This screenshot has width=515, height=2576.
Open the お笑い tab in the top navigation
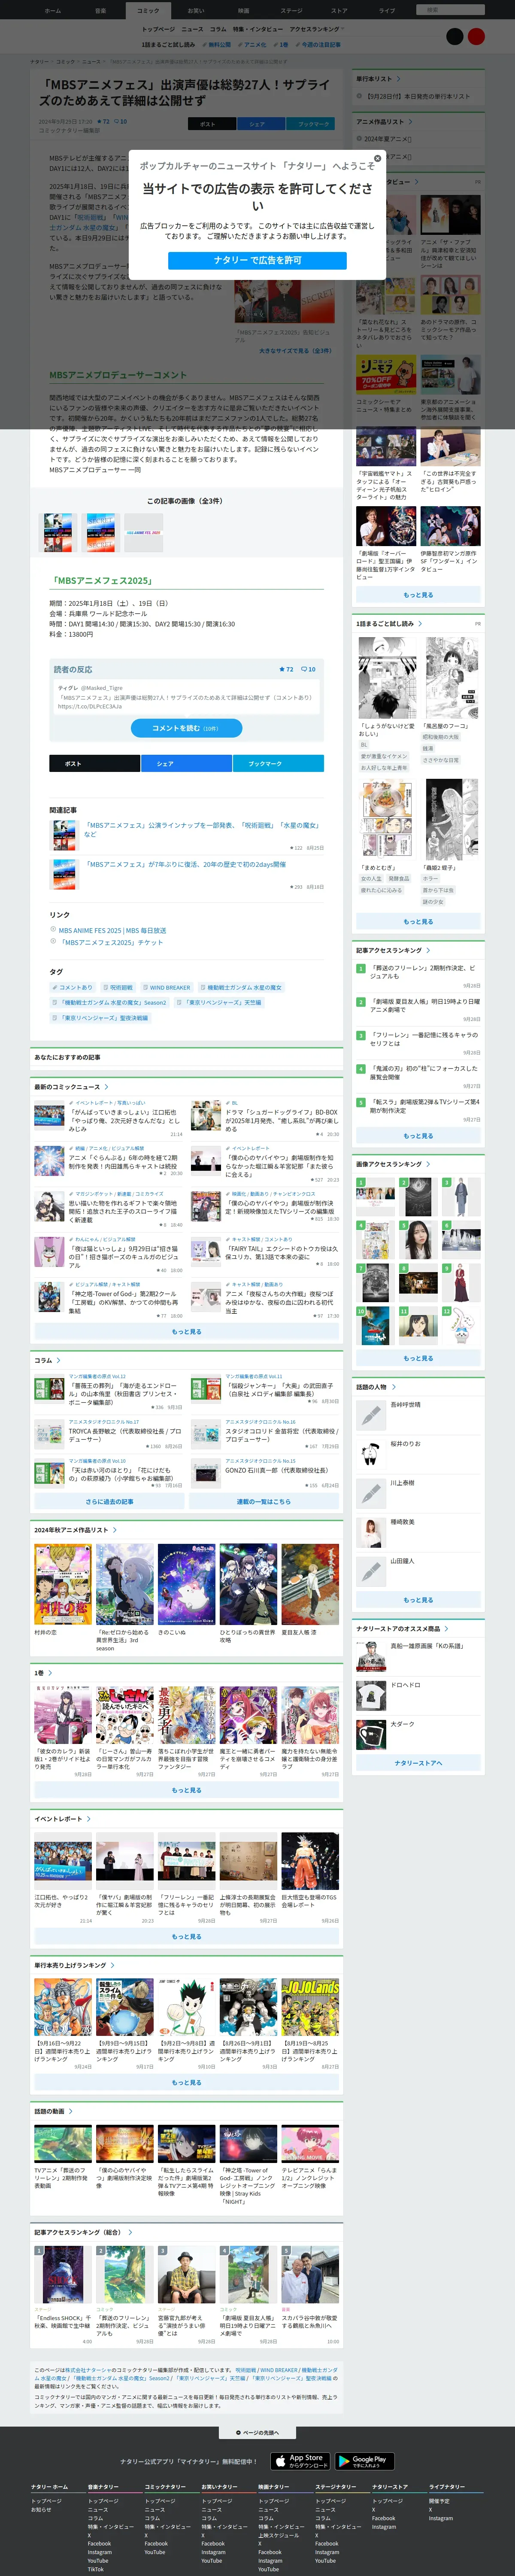[196, 10]
